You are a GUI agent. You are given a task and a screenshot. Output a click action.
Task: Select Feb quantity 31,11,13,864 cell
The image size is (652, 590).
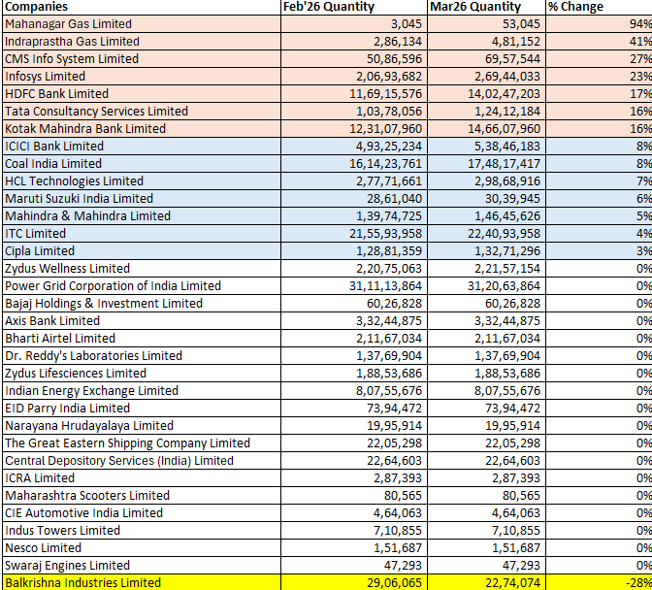(354, 286)
